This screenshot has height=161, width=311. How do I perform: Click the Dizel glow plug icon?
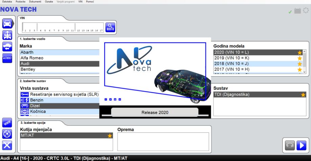coord(25,106)
